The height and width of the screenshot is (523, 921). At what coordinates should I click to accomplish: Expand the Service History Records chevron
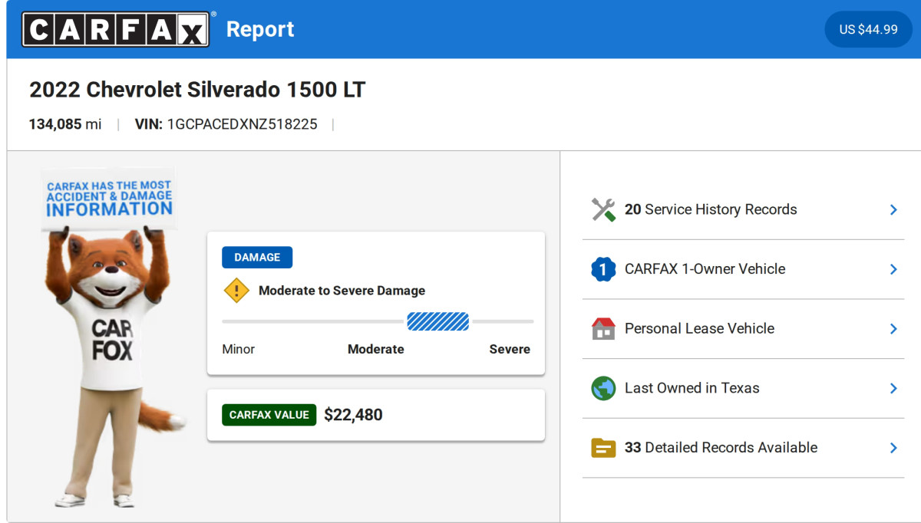[893, 209]
